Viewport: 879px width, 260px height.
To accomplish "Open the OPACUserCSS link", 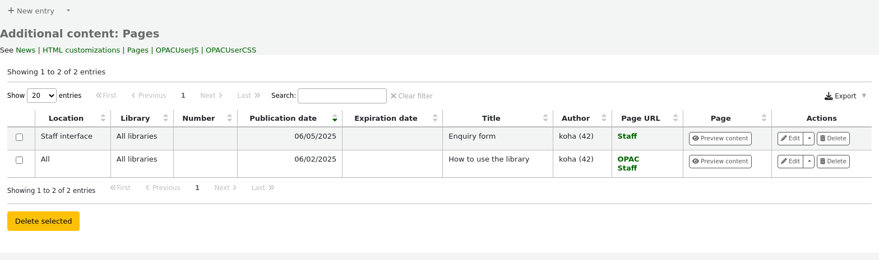I will (x=231, y=50).
